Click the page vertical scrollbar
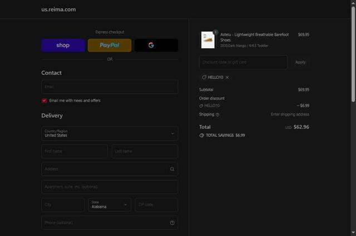Viewport: 356px width, 236px height. click(353, 54)
